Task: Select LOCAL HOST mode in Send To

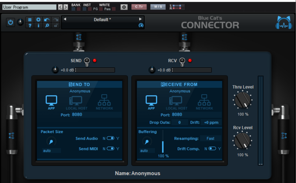Action: coord(76,103)
